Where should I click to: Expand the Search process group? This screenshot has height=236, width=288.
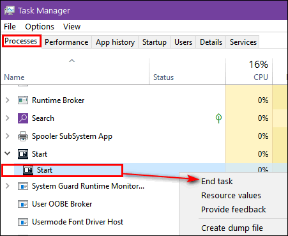[x=8, y=118]
